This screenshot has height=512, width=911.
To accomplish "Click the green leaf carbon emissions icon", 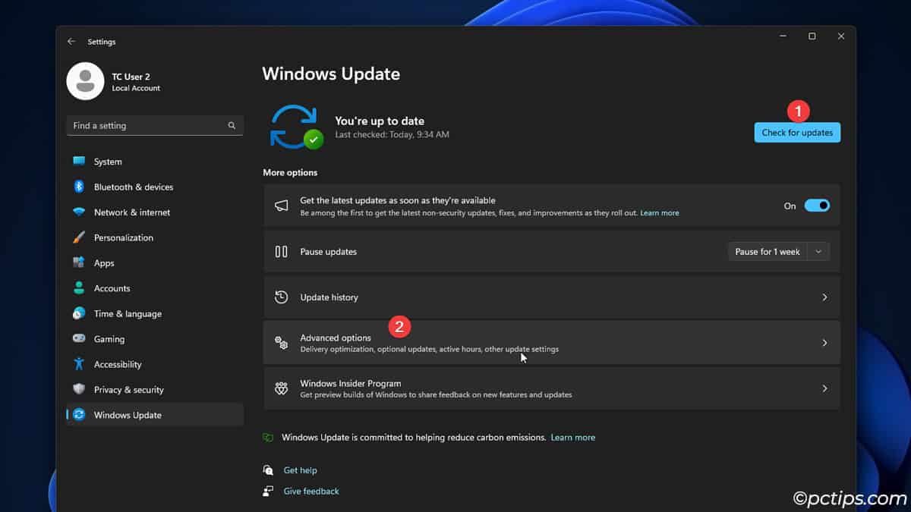I will pyautogui.click(x=268, y=438).
